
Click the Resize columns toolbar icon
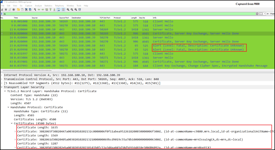tap(80, 10)
